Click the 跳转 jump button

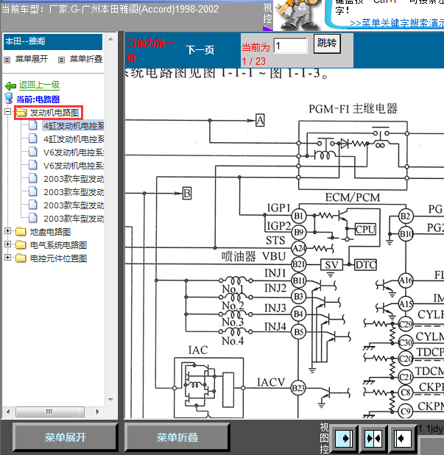pyautogui.click(x=327, y=43)
